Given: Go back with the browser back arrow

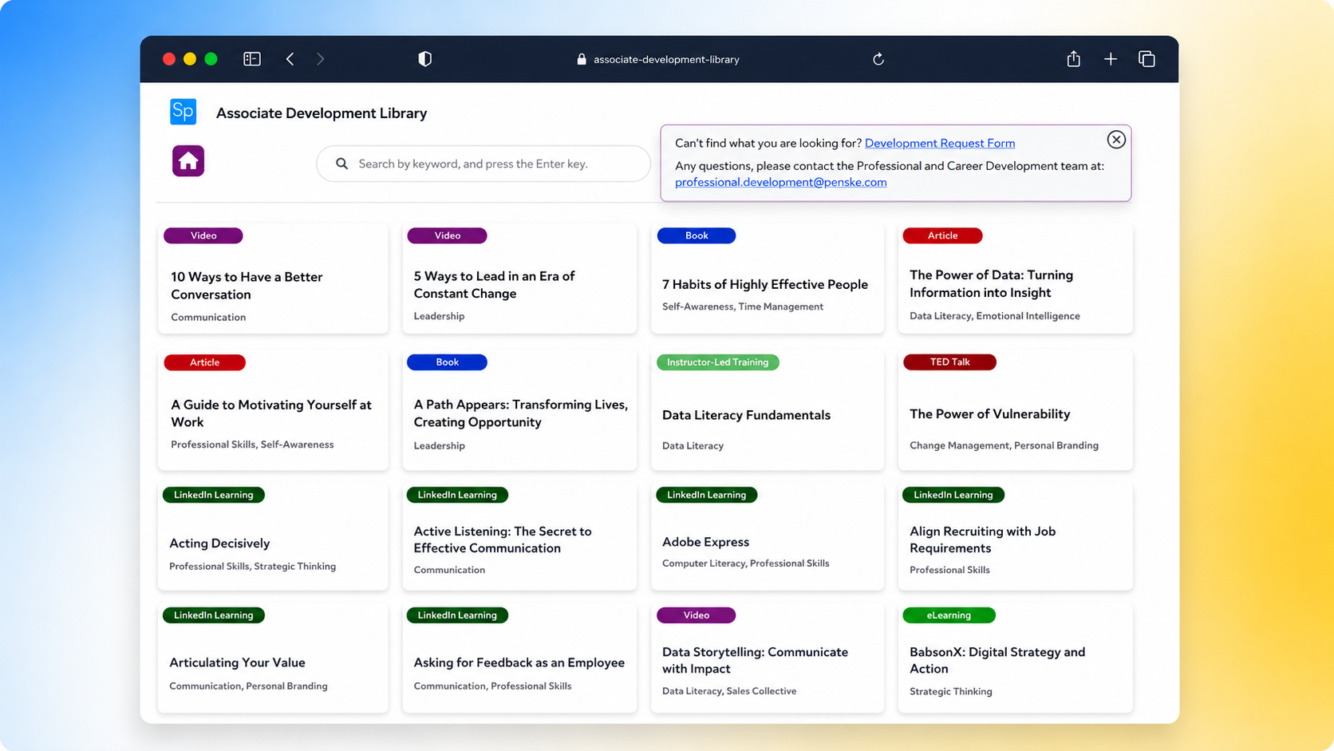Looking at the screenshot, I should point(290,59).
